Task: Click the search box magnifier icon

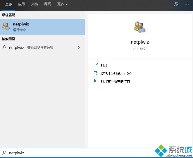Action: pos(4,153)
